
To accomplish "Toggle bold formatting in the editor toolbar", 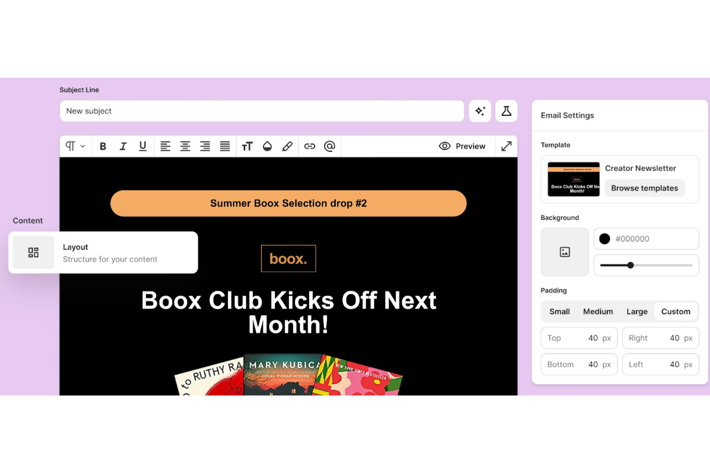I will (x=103, y=146).
